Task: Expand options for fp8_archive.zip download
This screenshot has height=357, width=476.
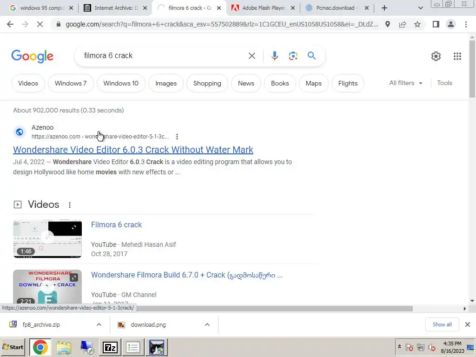Action: point(99,325)
